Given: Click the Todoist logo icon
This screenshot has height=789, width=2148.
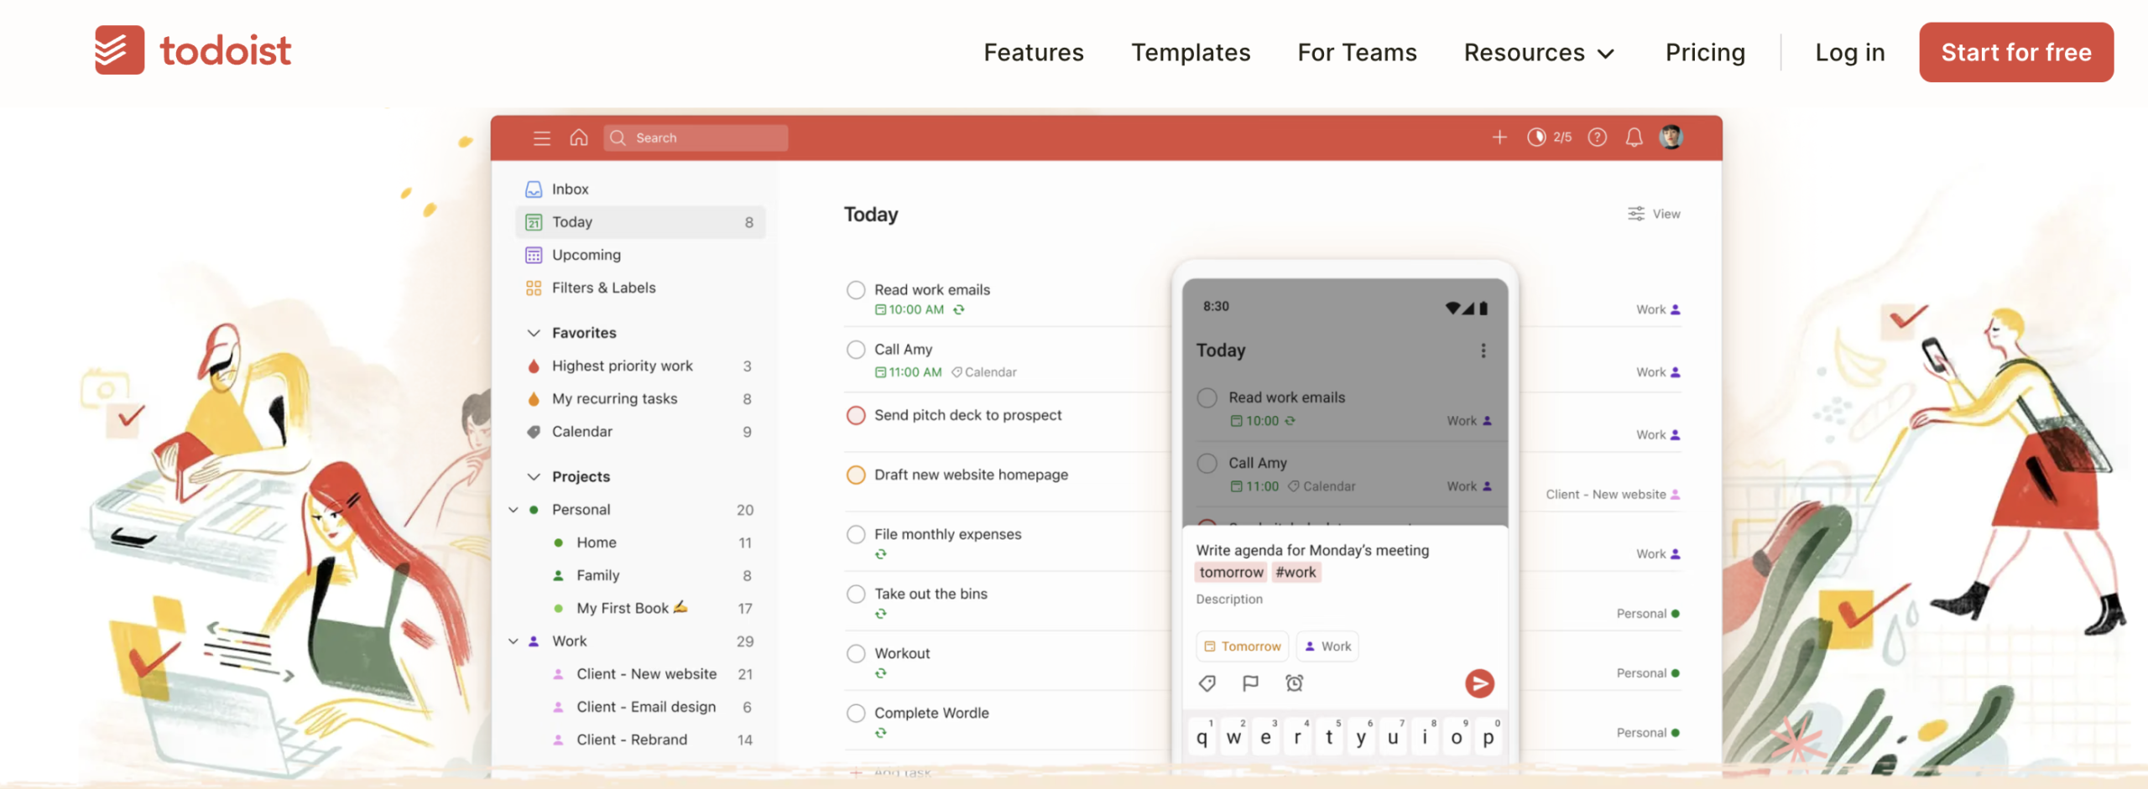Looking at the screenshot, I should 119,50.
